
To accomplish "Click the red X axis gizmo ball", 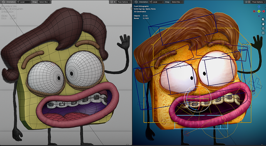I will pyautogui.click(x=264, y=11).
